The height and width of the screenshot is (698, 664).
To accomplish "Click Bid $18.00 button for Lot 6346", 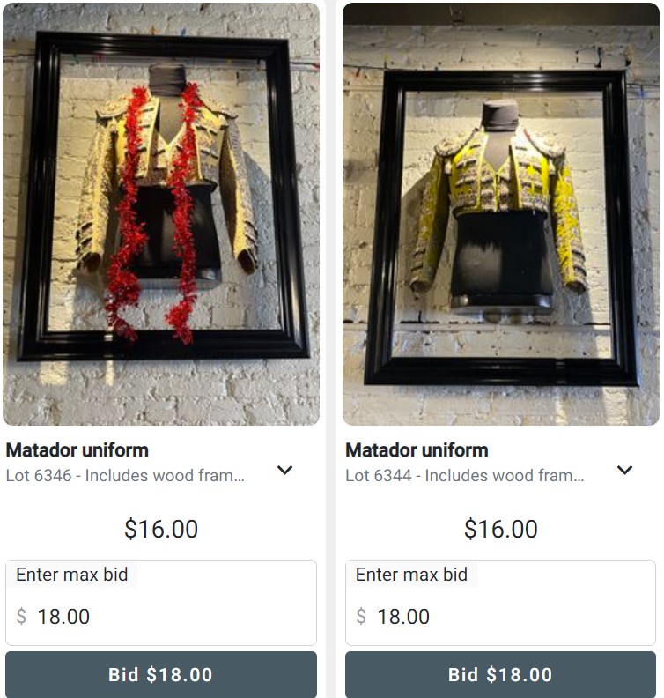I will 161,674.
